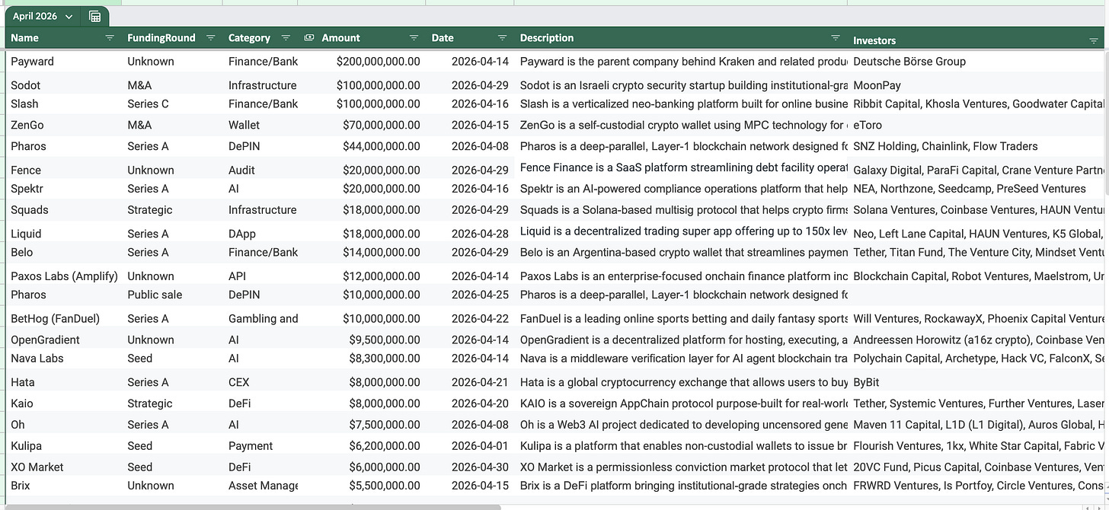Select the April 2026 table name
Image resolution: width=1109 pixels, height=510 pixels.
[35, 17]
